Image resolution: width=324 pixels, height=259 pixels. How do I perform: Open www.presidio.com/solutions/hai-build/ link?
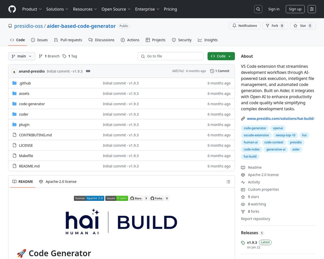point(280,118)
